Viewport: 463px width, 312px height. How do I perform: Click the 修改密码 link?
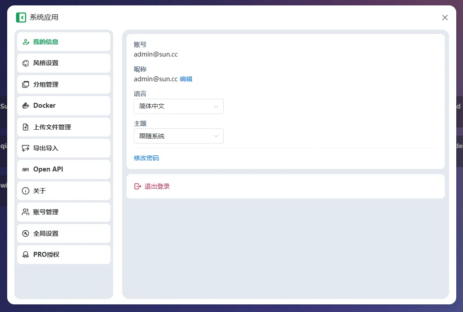(146, 158)
